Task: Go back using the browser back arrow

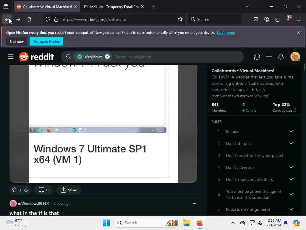Action: click(x=7, y=19)
